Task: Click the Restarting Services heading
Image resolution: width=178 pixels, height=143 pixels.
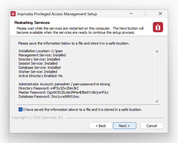Action: click(32, 23)
